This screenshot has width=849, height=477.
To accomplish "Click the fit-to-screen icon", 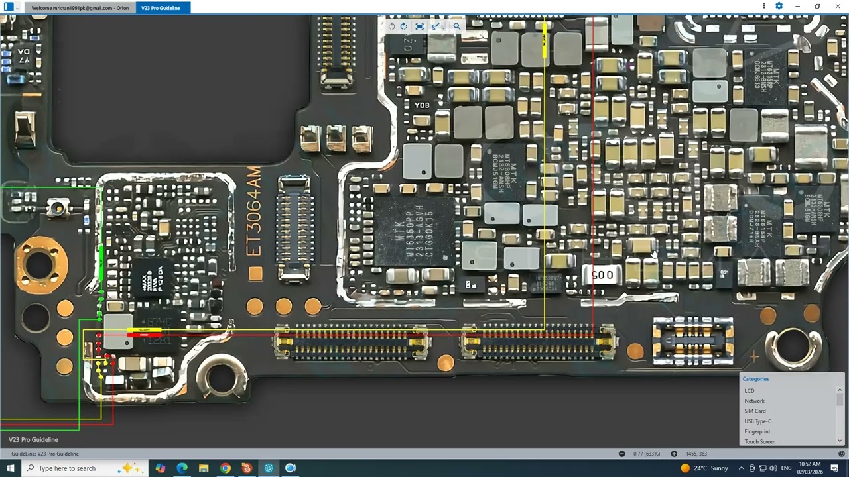I will (x=419, y=26).
